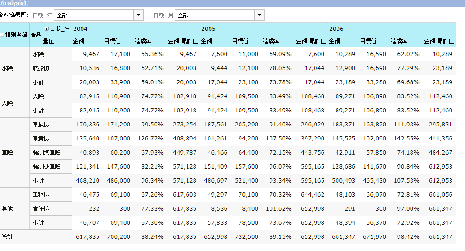Screen dimensions: 465x251
Task: Select the 強制機車險 product row label
Action: (51, 167)
